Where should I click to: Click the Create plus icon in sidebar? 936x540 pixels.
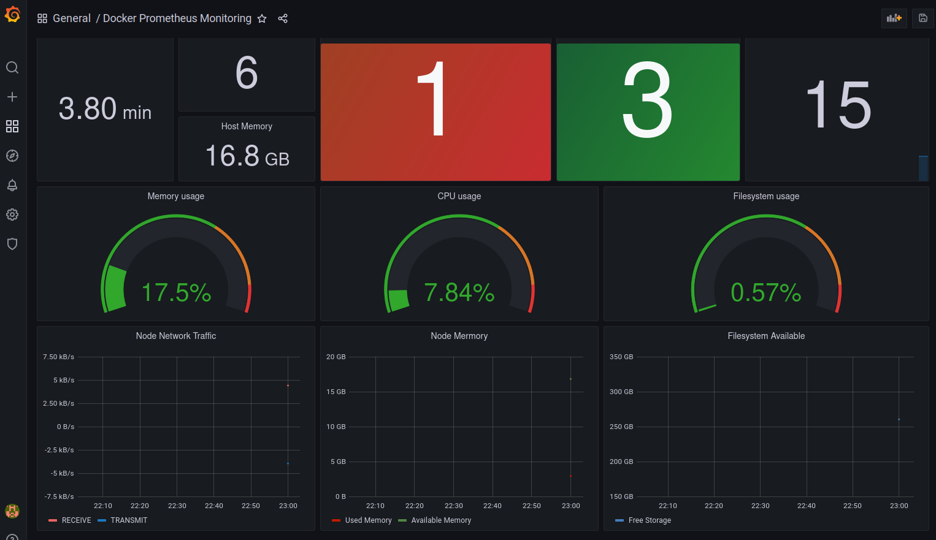(x=12, y=97)
